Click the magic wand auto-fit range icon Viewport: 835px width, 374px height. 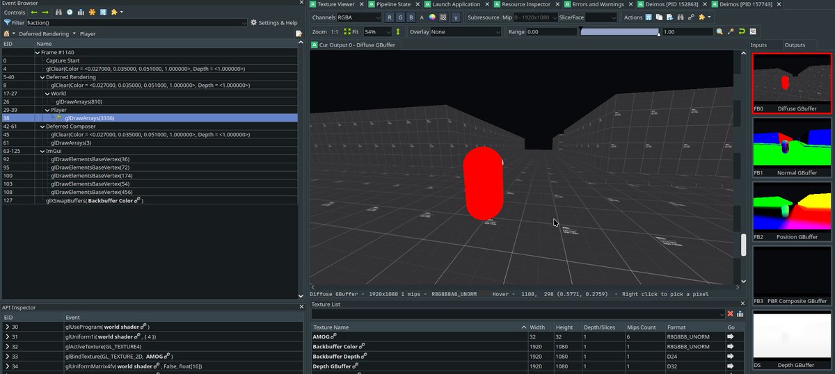[731, 32]
